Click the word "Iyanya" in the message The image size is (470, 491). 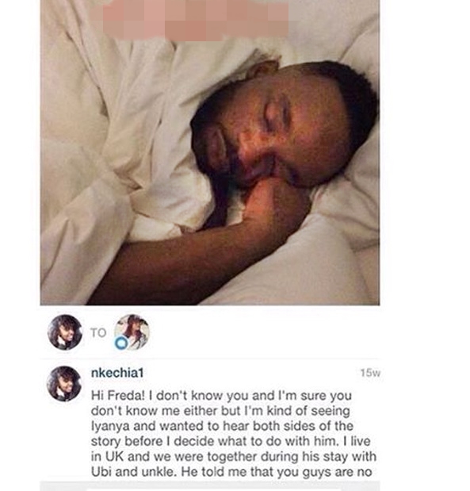(x=105, y=426)
